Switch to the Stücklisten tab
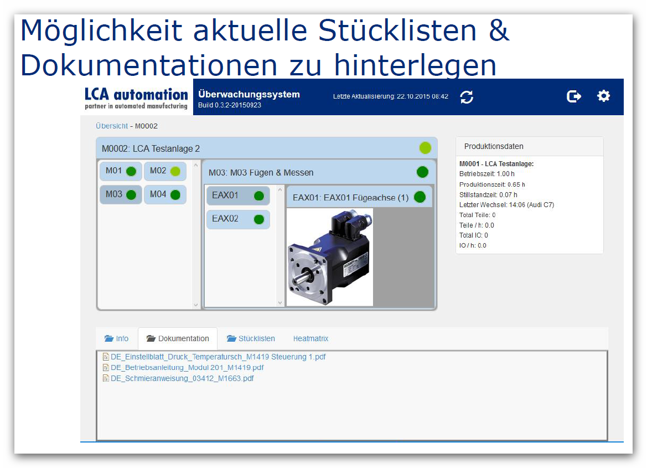647x468 pixels. tap(251, 339)
